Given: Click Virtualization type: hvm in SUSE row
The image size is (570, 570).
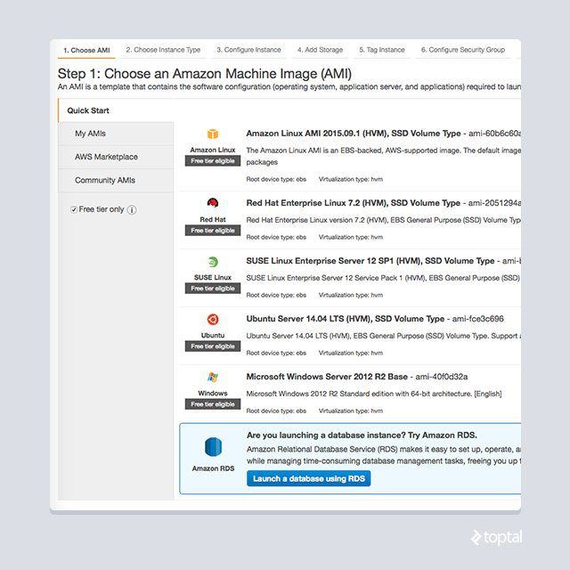Looking at the screenshot, I should click(351, 295).
